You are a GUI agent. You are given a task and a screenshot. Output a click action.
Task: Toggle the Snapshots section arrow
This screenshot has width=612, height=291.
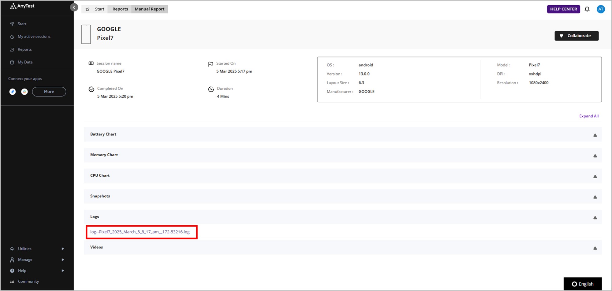tap(595, 197)
